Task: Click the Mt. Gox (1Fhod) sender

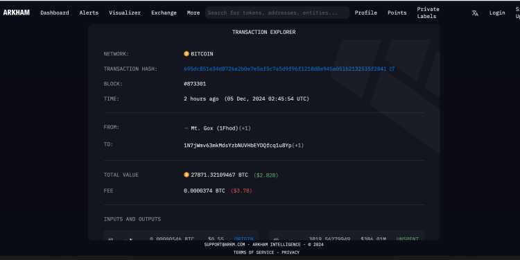Action: coord(214,128)
